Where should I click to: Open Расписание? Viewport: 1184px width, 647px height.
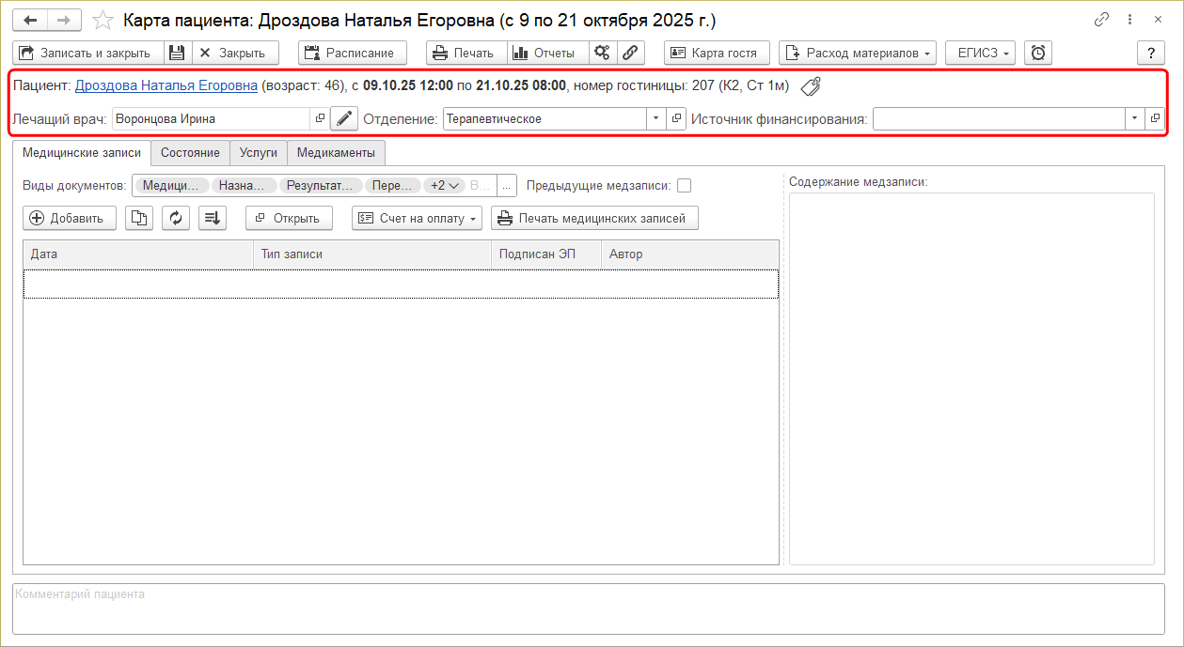point(353,53)
